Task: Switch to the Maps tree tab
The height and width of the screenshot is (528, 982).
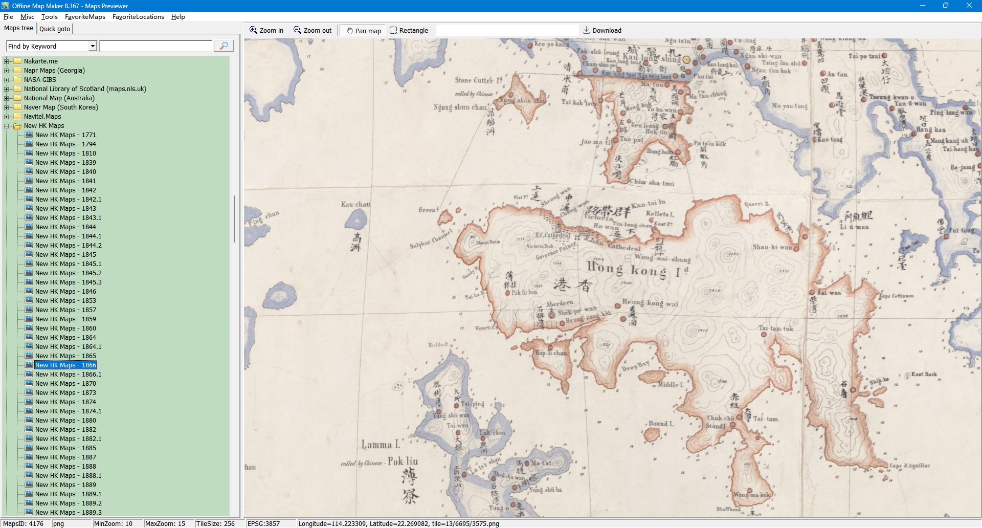Action: coord(18,28)
